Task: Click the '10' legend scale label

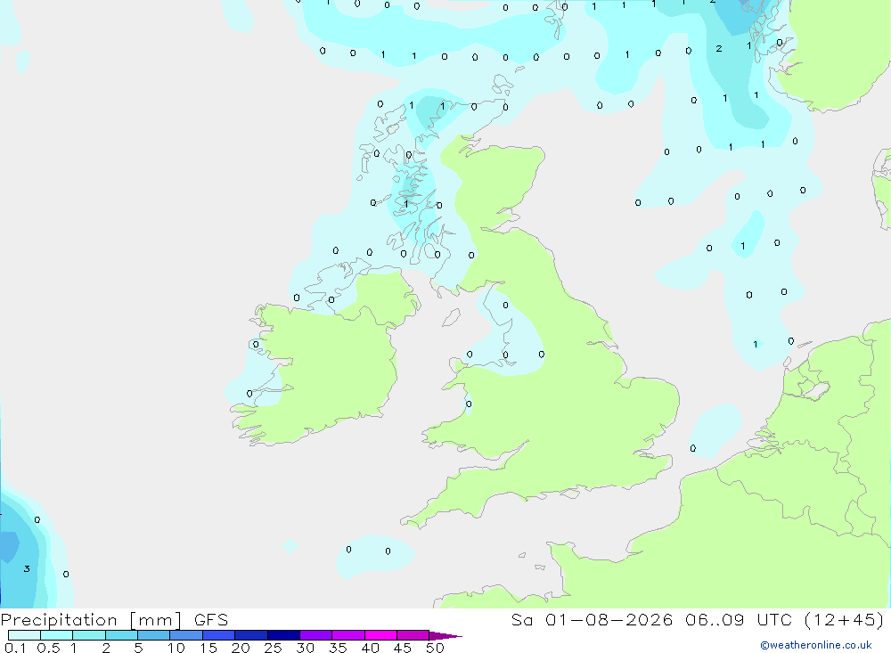Action: click(x=176, y=648)
